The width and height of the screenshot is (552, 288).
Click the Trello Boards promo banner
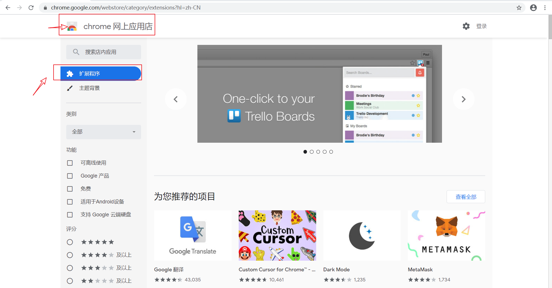[x=320, y=94]
